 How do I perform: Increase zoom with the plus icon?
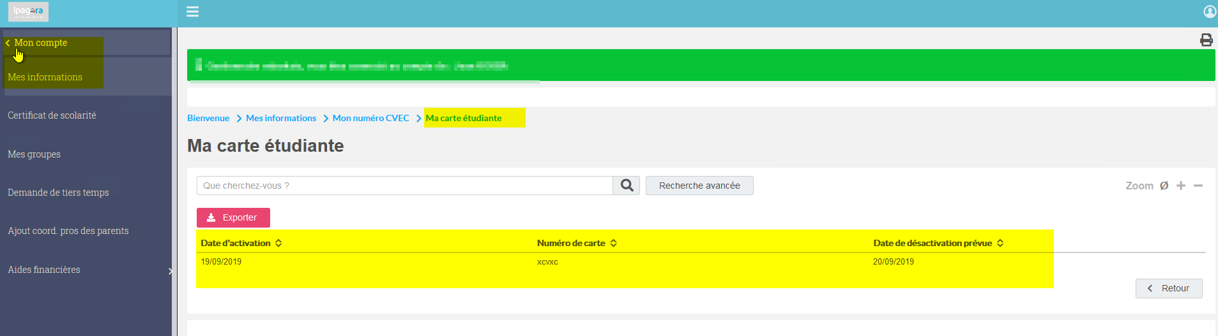1181,186
